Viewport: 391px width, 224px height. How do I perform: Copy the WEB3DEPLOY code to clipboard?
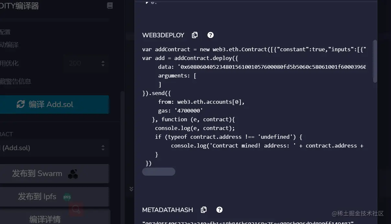(195, 35)
